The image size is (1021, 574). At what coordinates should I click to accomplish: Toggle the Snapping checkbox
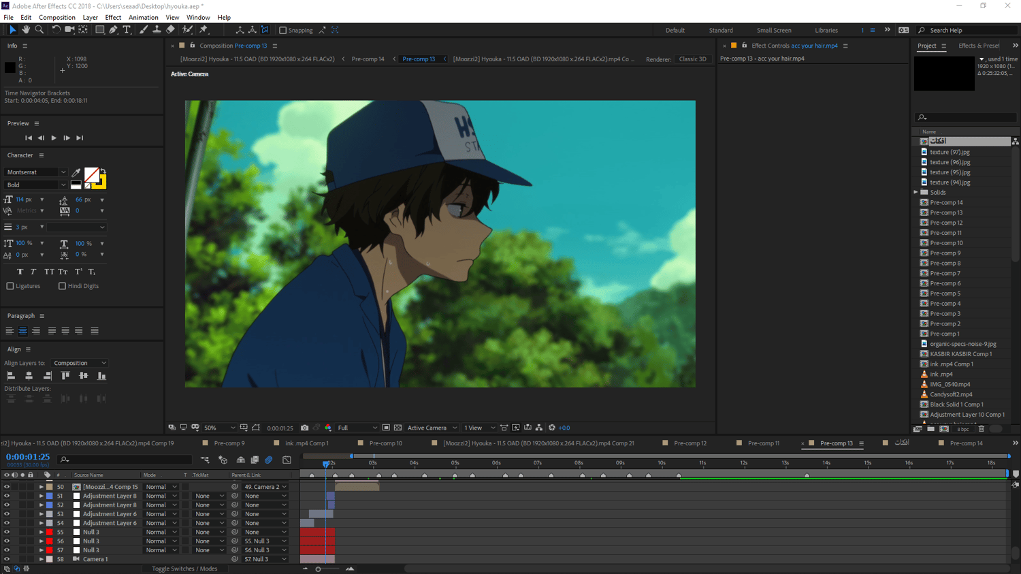(x=282, y=30)
